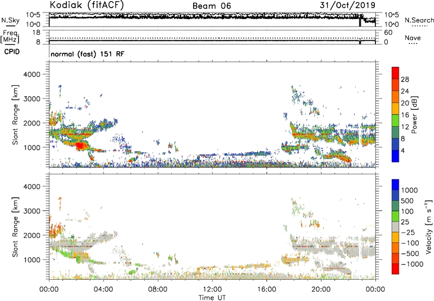The width and height of the screenshot is (434, 301).
Task: Select the gray segment of velocity colorbar
Action: point(395,227)
